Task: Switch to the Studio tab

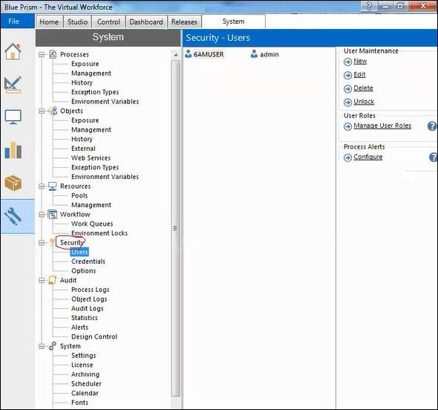Action: click(77, 22)
